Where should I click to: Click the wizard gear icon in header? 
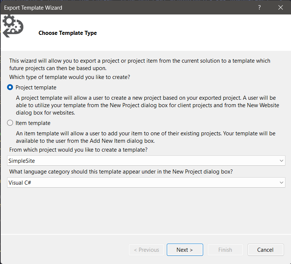pos(13,26)
